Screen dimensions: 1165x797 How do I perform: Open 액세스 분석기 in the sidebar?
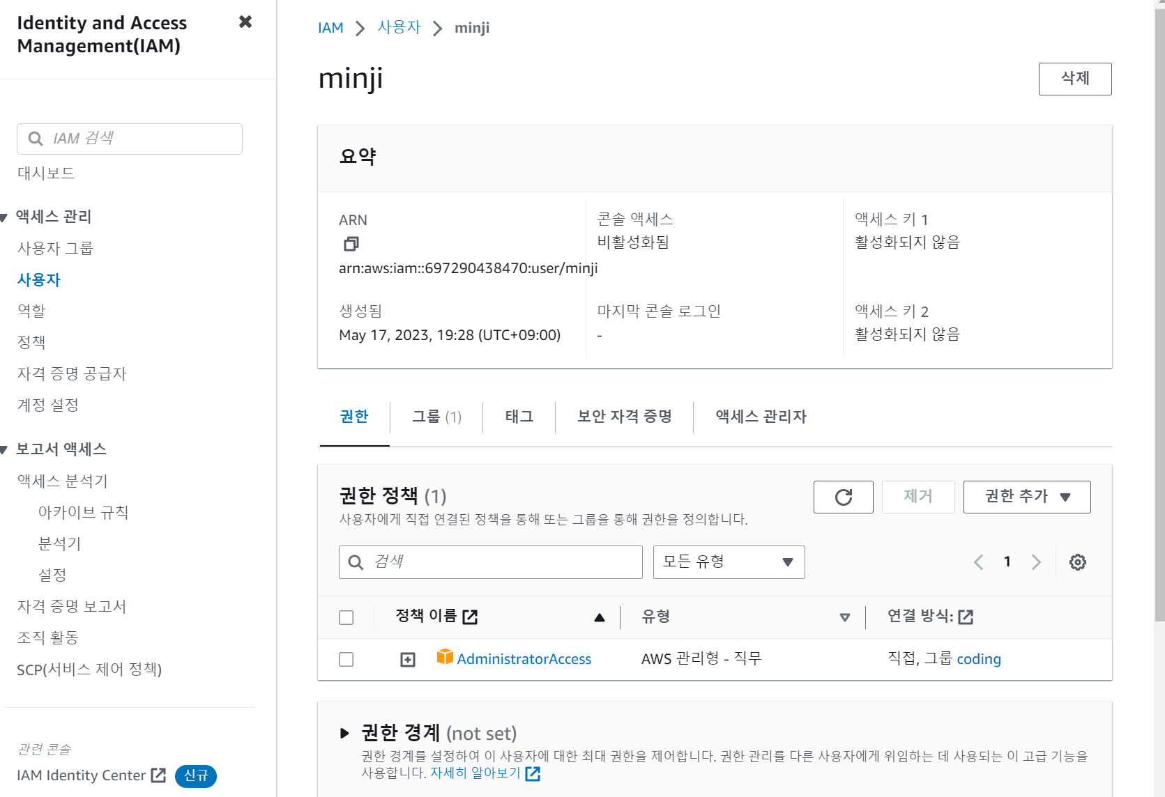(x=63, y=481)
